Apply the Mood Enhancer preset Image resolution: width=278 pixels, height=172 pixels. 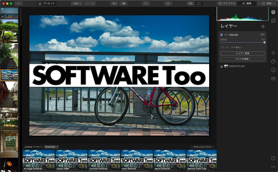[x=170, y=160]
